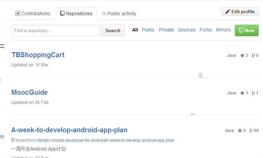Click the star icon on A-week-to-develop-android-app-plan
263x158 pixels.
[240, 131]
